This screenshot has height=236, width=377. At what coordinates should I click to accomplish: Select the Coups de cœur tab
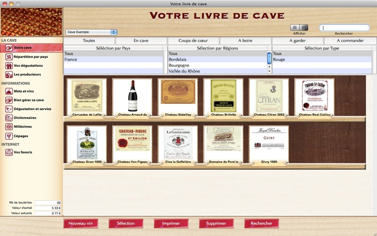coord(193,41)
